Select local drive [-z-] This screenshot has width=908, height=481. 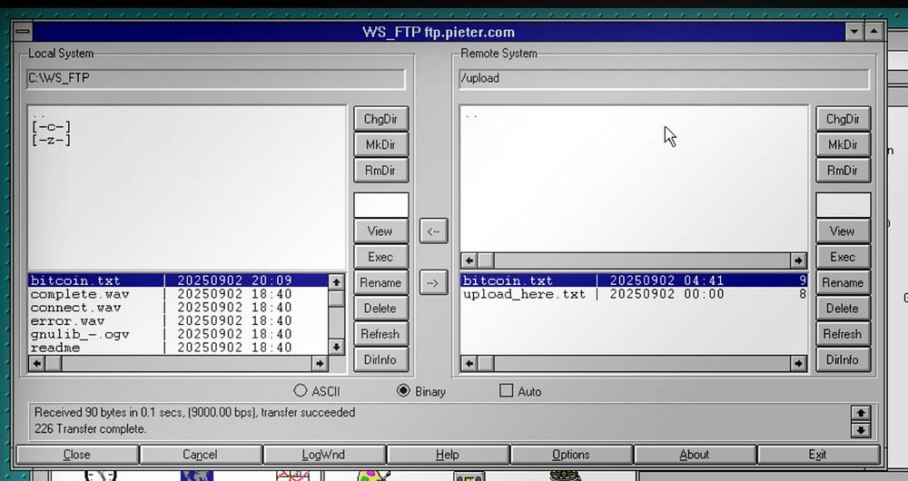pyautogui.click(x=52, y=140)
